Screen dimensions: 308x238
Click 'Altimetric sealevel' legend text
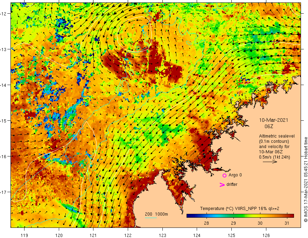coord(277,136)
